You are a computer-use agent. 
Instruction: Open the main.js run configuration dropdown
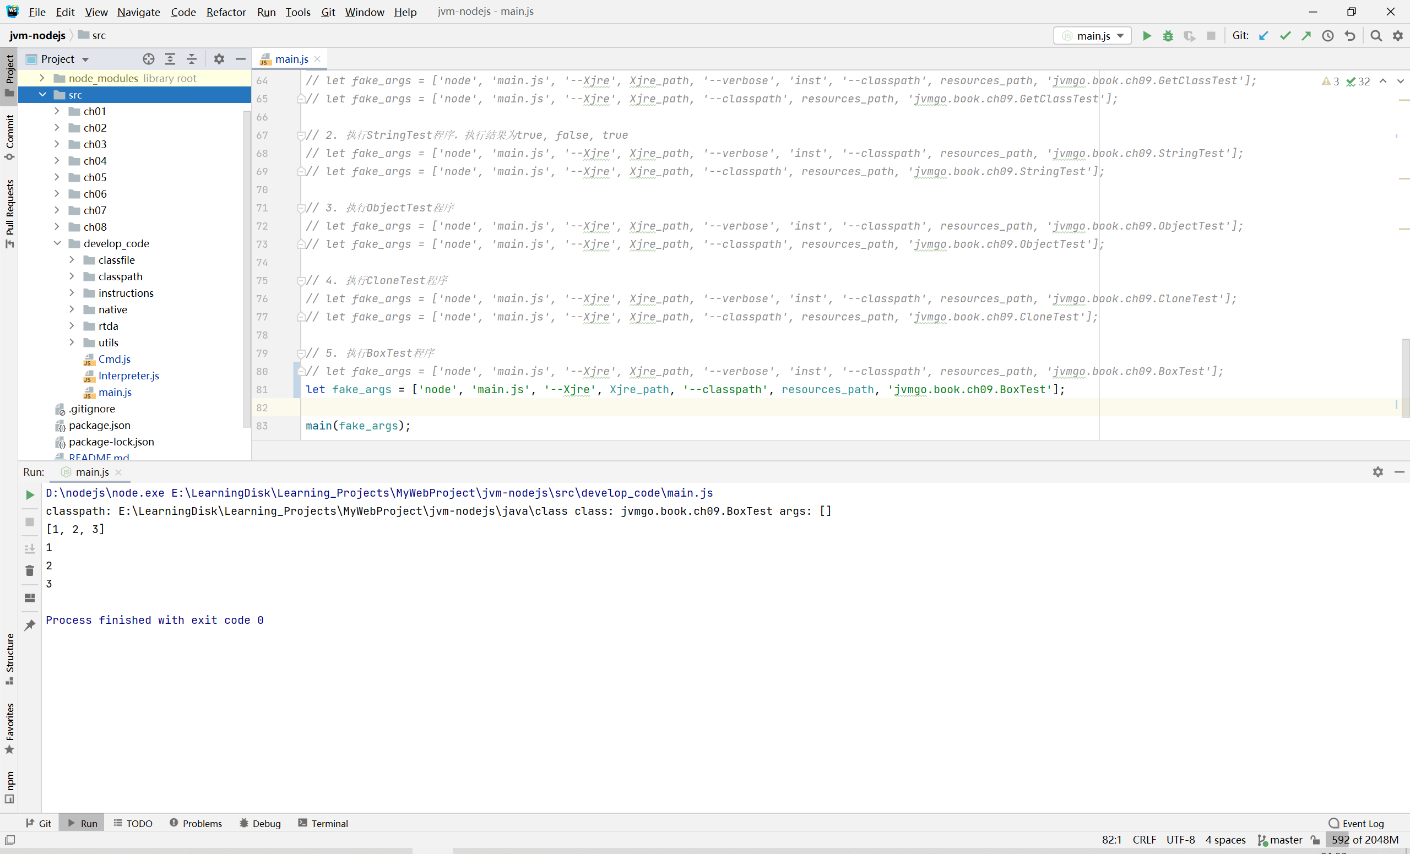coord(1092,35)
